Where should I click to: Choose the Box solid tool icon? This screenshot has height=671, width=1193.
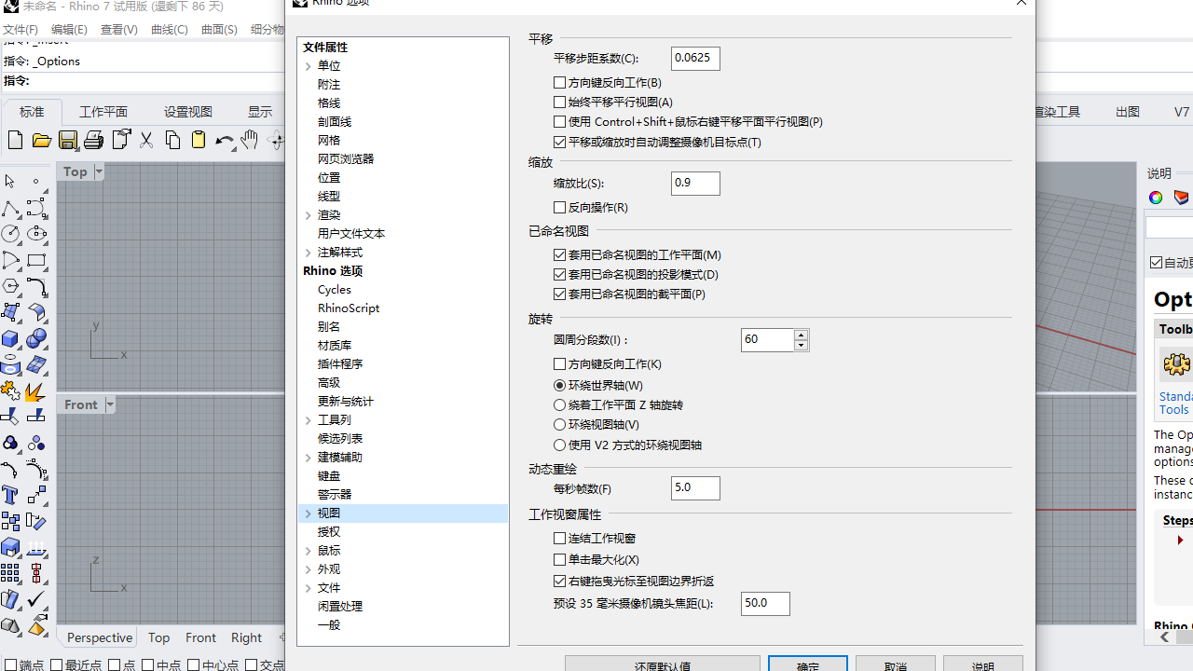coord(10,339)
